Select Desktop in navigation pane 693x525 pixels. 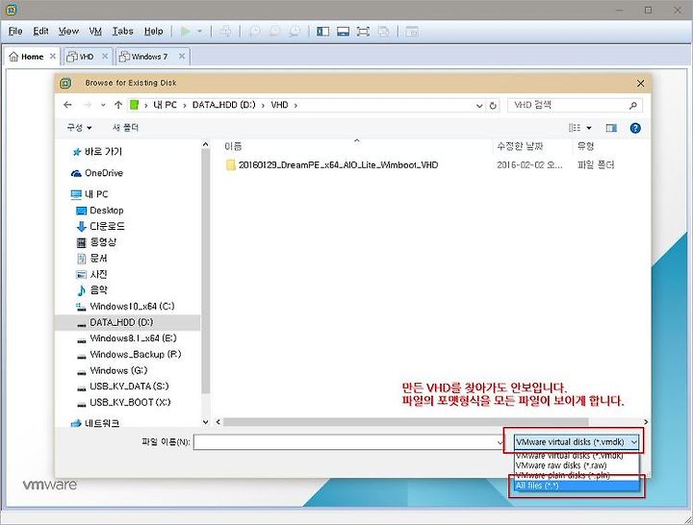100,211
